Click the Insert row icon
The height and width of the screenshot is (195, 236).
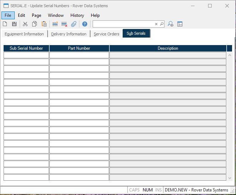pos(55,24)
